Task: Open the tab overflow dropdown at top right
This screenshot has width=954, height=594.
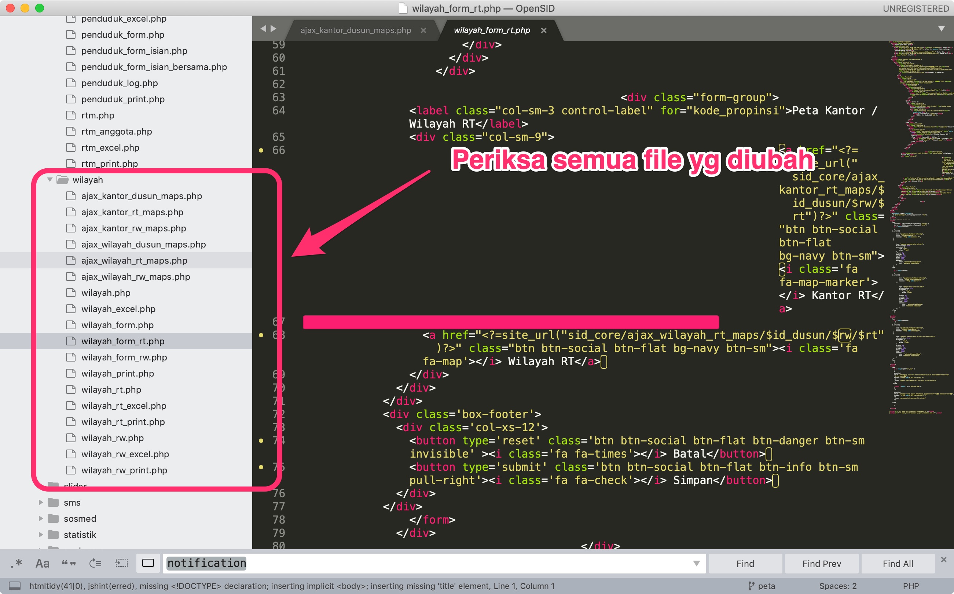Action: (x=940, y=28)
